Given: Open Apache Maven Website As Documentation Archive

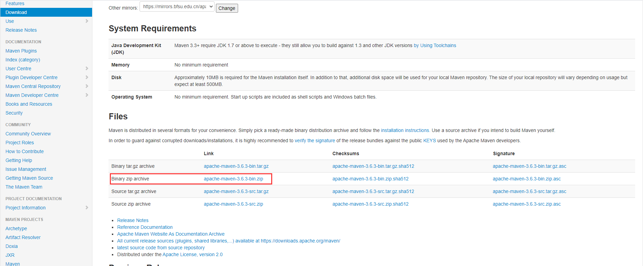Looking at the screenshot, I should 171,234.
